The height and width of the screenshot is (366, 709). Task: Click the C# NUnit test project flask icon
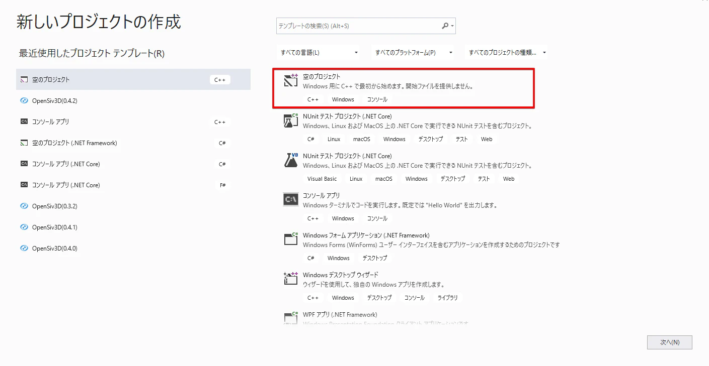(x=291, y=120)
